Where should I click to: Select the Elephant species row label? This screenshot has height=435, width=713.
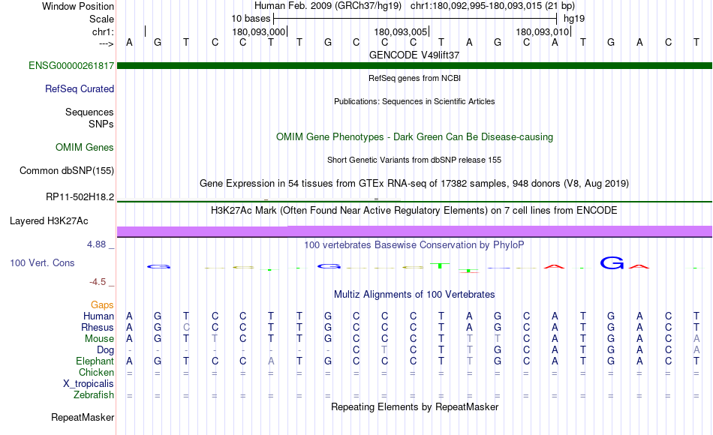point(95,361)
